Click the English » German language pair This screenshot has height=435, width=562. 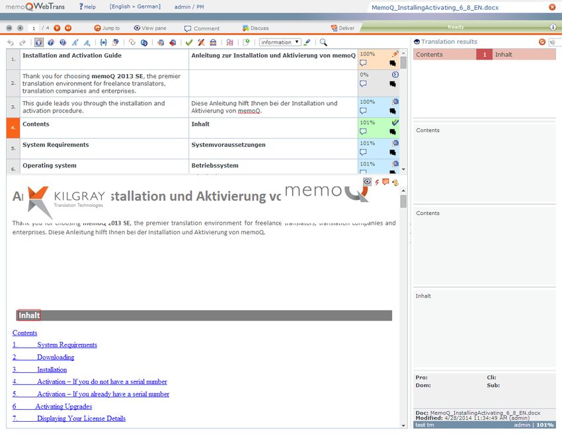coord(135,7)
